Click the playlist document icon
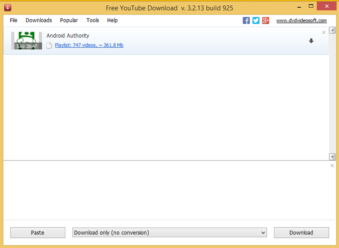The height and width of the screenshot is (248, 339). click(49, 45)
